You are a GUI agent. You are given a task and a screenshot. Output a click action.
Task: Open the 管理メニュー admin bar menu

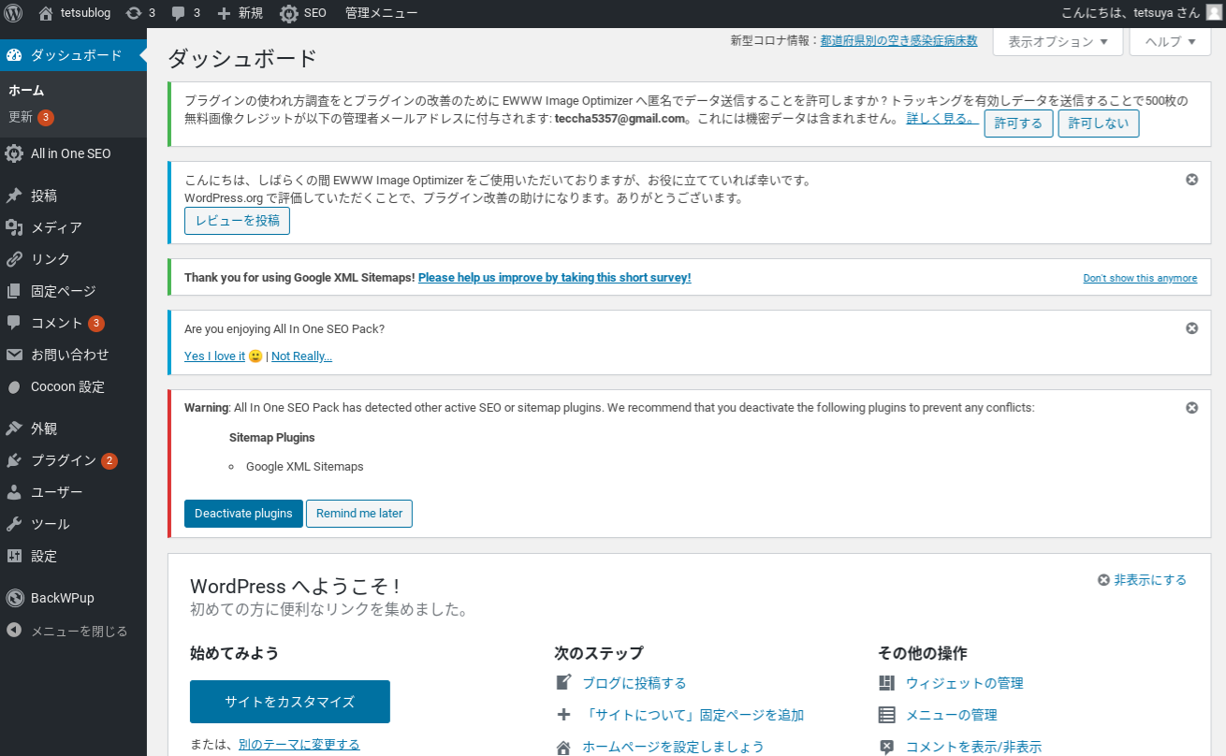click(x=381, y=13)
